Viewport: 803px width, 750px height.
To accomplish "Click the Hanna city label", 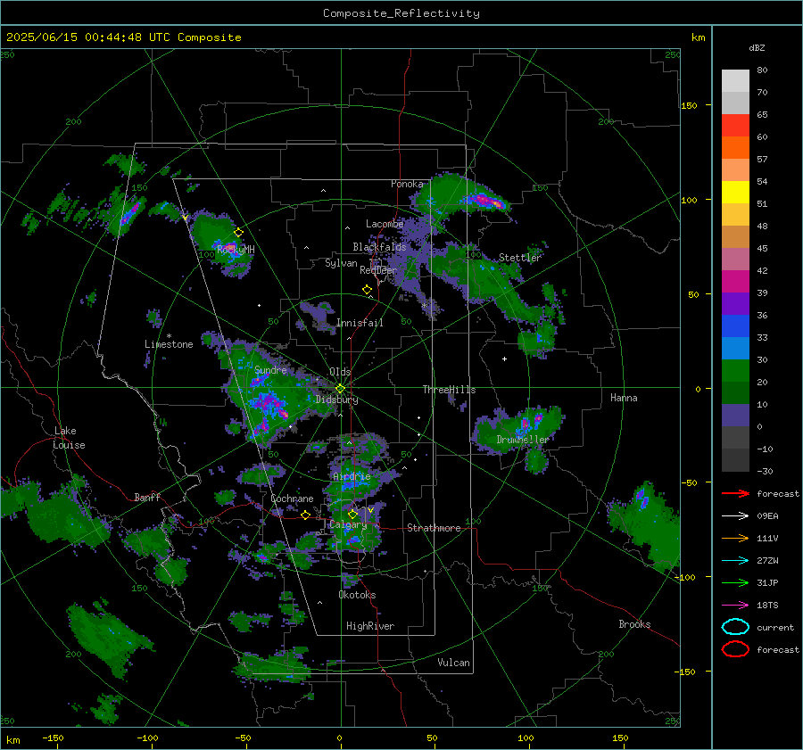I will (624, 398).
